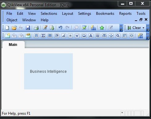151x119 pixels.
Task: Click the Search magnifier in standard toolbar
Action: point(76,28)
